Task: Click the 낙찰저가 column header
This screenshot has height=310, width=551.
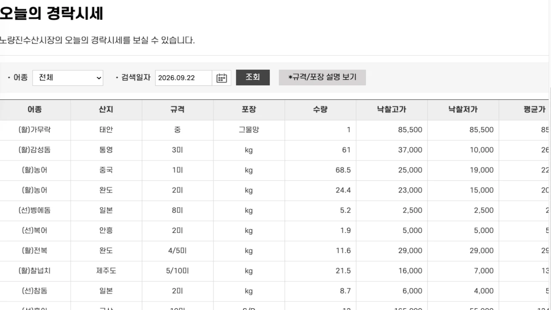Action: (x=463, y=110)
